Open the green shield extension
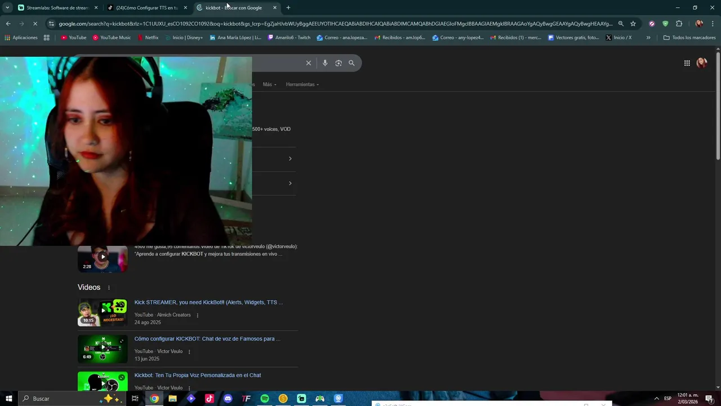 [665, 24]
